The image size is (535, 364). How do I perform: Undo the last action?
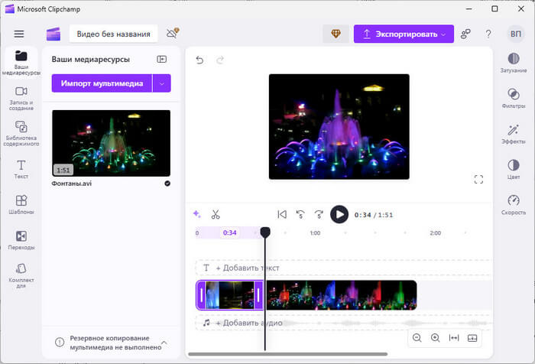199,60
